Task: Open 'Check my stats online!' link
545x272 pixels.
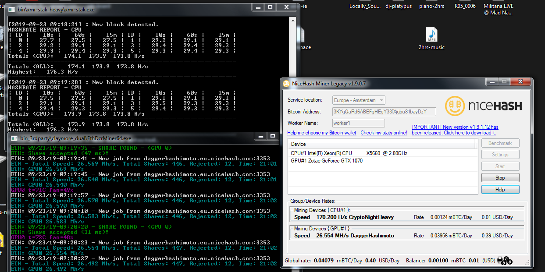Action: pos(384,133)
